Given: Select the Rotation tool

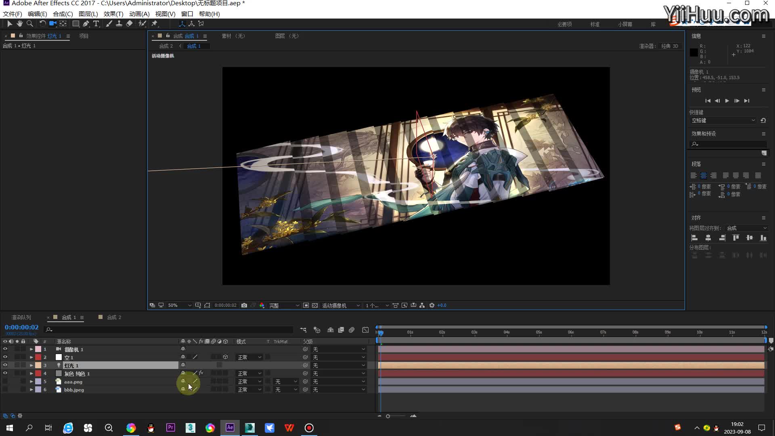Looking at the screenshot, I should (42, 24).
